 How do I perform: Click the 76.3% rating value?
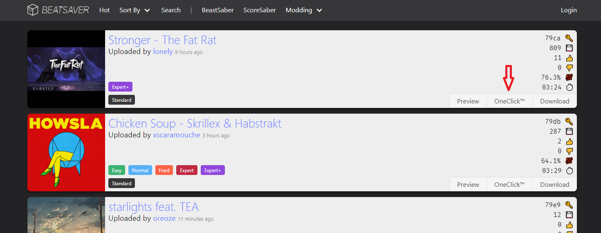551,77
